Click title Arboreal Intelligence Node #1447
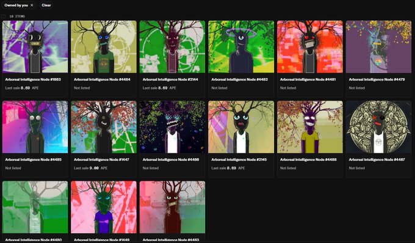The height and width of the screenshot is (243, 415). point(102,159)
